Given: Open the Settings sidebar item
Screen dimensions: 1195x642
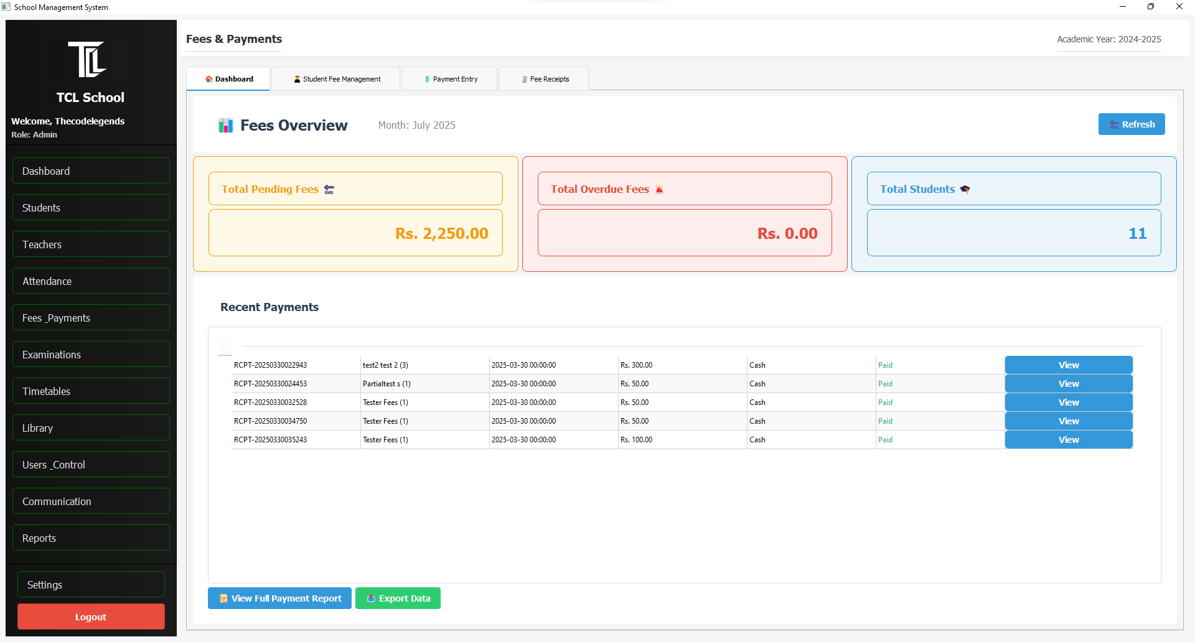Looking at the screenshot, I should click(x=91, y=585).
